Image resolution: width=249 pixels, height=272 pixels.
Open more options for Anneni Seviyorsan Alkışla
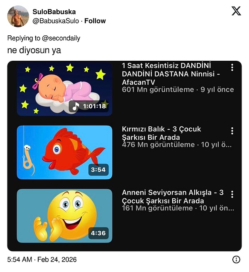(x=232, y=194)
